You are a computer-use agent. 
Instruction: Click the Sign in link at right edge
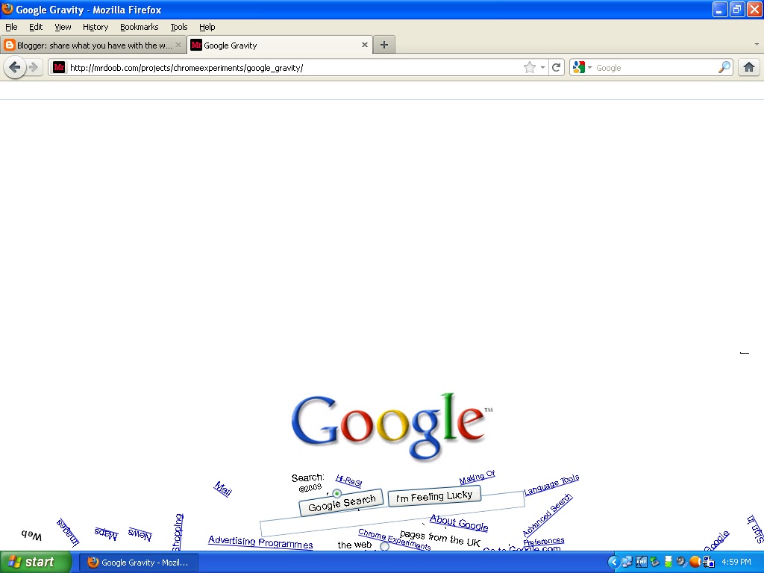click(x=756, y=529)
